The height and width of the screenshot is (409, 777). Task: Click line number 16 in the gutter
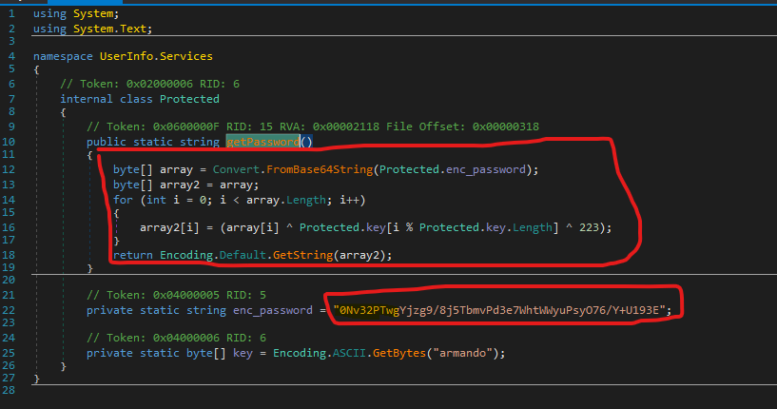(x=10, y=226)
